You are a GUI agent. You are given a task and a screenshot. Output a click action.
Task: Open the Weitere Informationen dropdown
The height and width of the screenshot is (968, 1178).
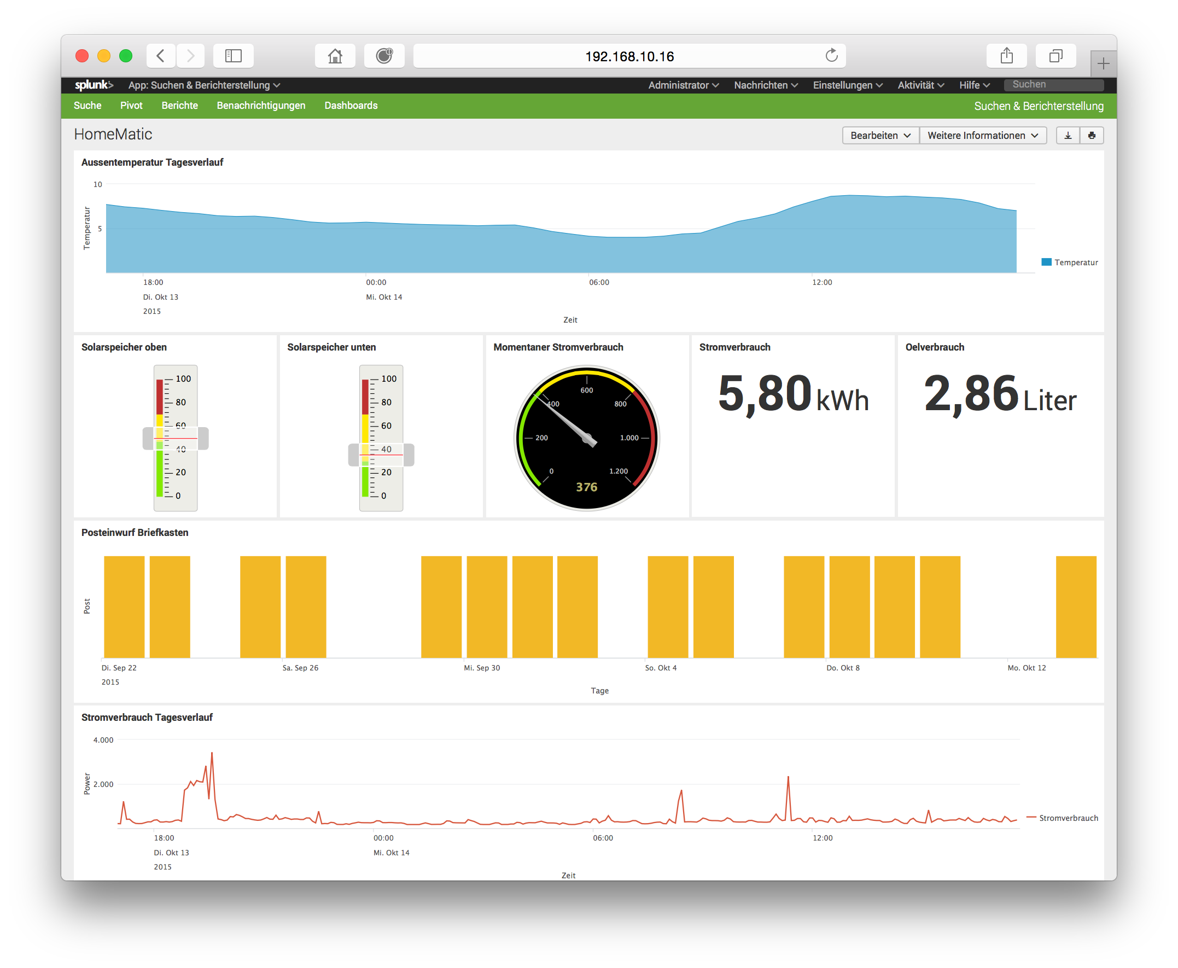(982, 136)
